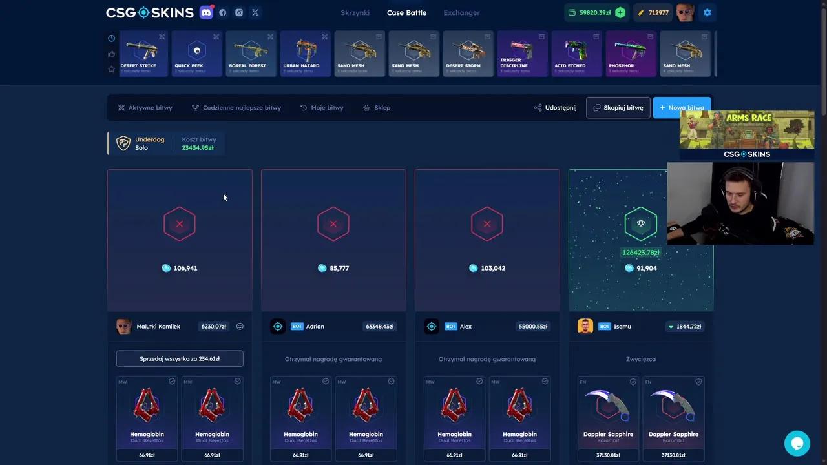The height and width of the screenshot is (465, 827).
Task: Open the Acid Etched drop card
Action: click(x=576, y=54)
